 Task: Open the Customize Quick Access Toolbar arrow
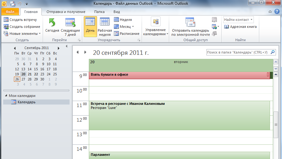27,4
